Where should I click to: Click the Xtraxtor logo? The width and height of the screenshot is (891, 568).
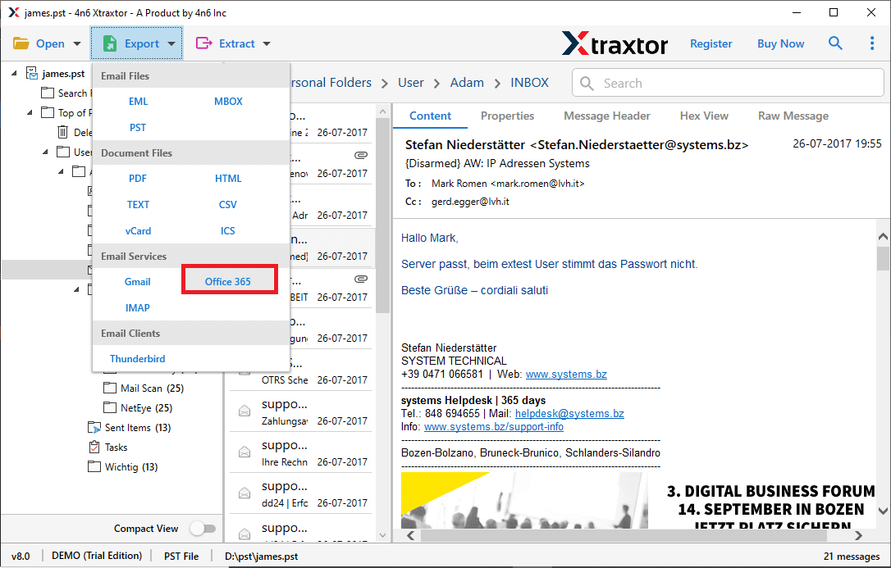[x=615, y=43]
